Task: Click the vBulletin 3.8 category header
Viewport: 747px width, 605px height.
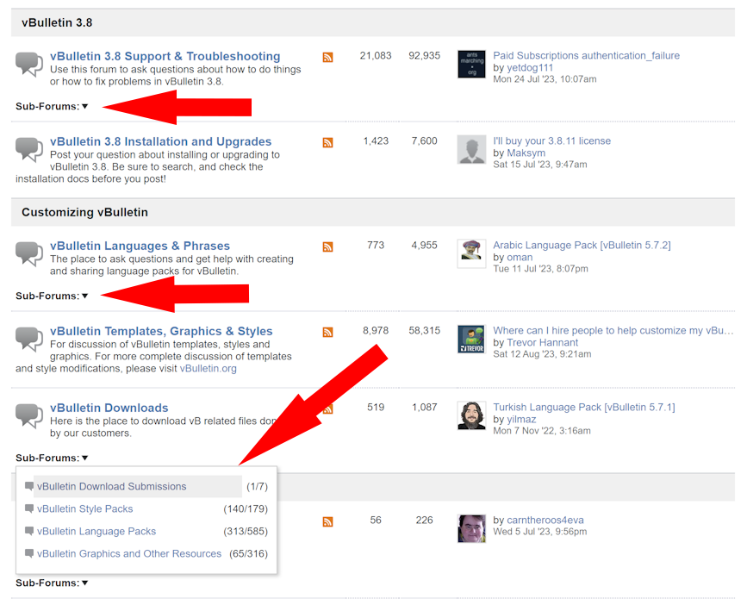Action: click(372, 22)
